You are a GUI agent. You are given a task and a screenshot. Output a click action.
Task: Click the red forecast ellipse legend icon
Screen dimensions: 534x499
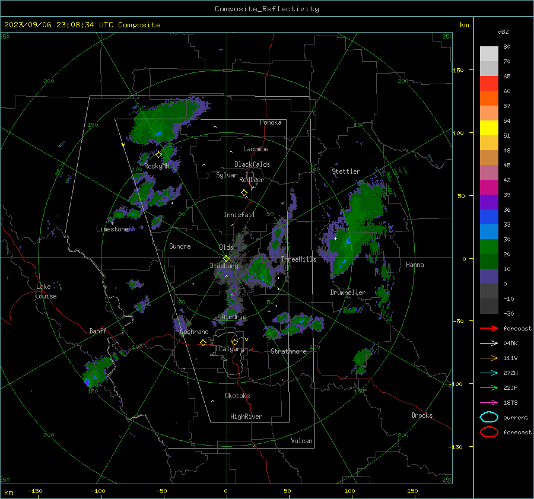[x=489, y=432]
